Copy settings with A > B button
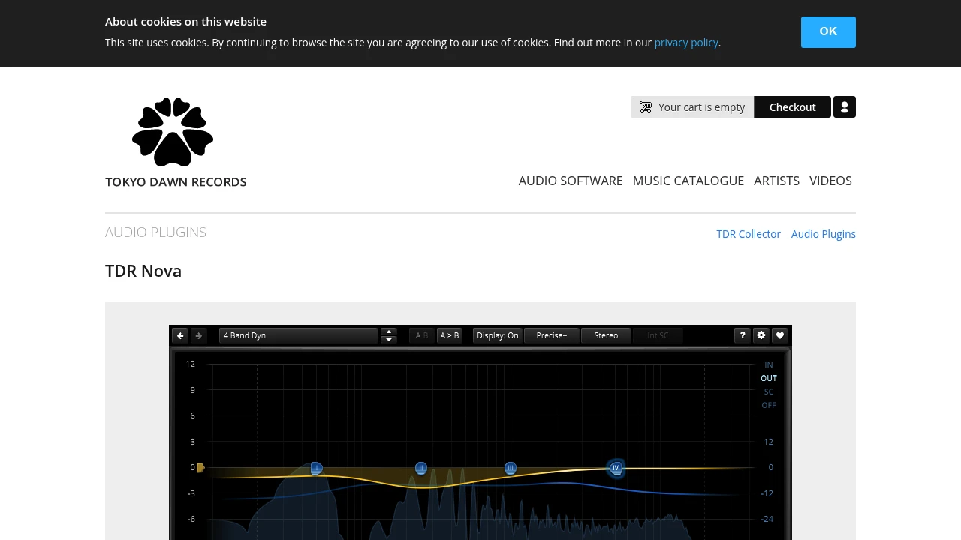 pyautogui.click(x=450, y=335)
